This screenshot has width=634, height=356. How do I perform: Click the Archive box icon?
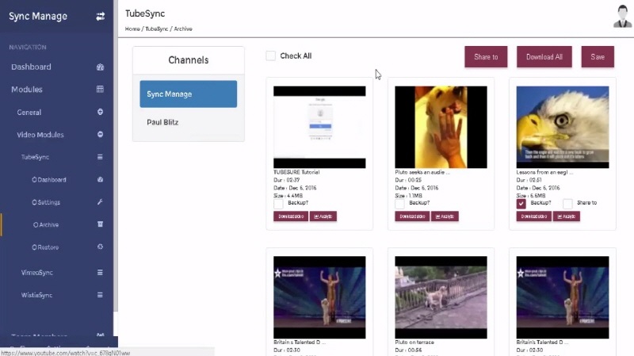pyautogui.click(x=101, y=224)
